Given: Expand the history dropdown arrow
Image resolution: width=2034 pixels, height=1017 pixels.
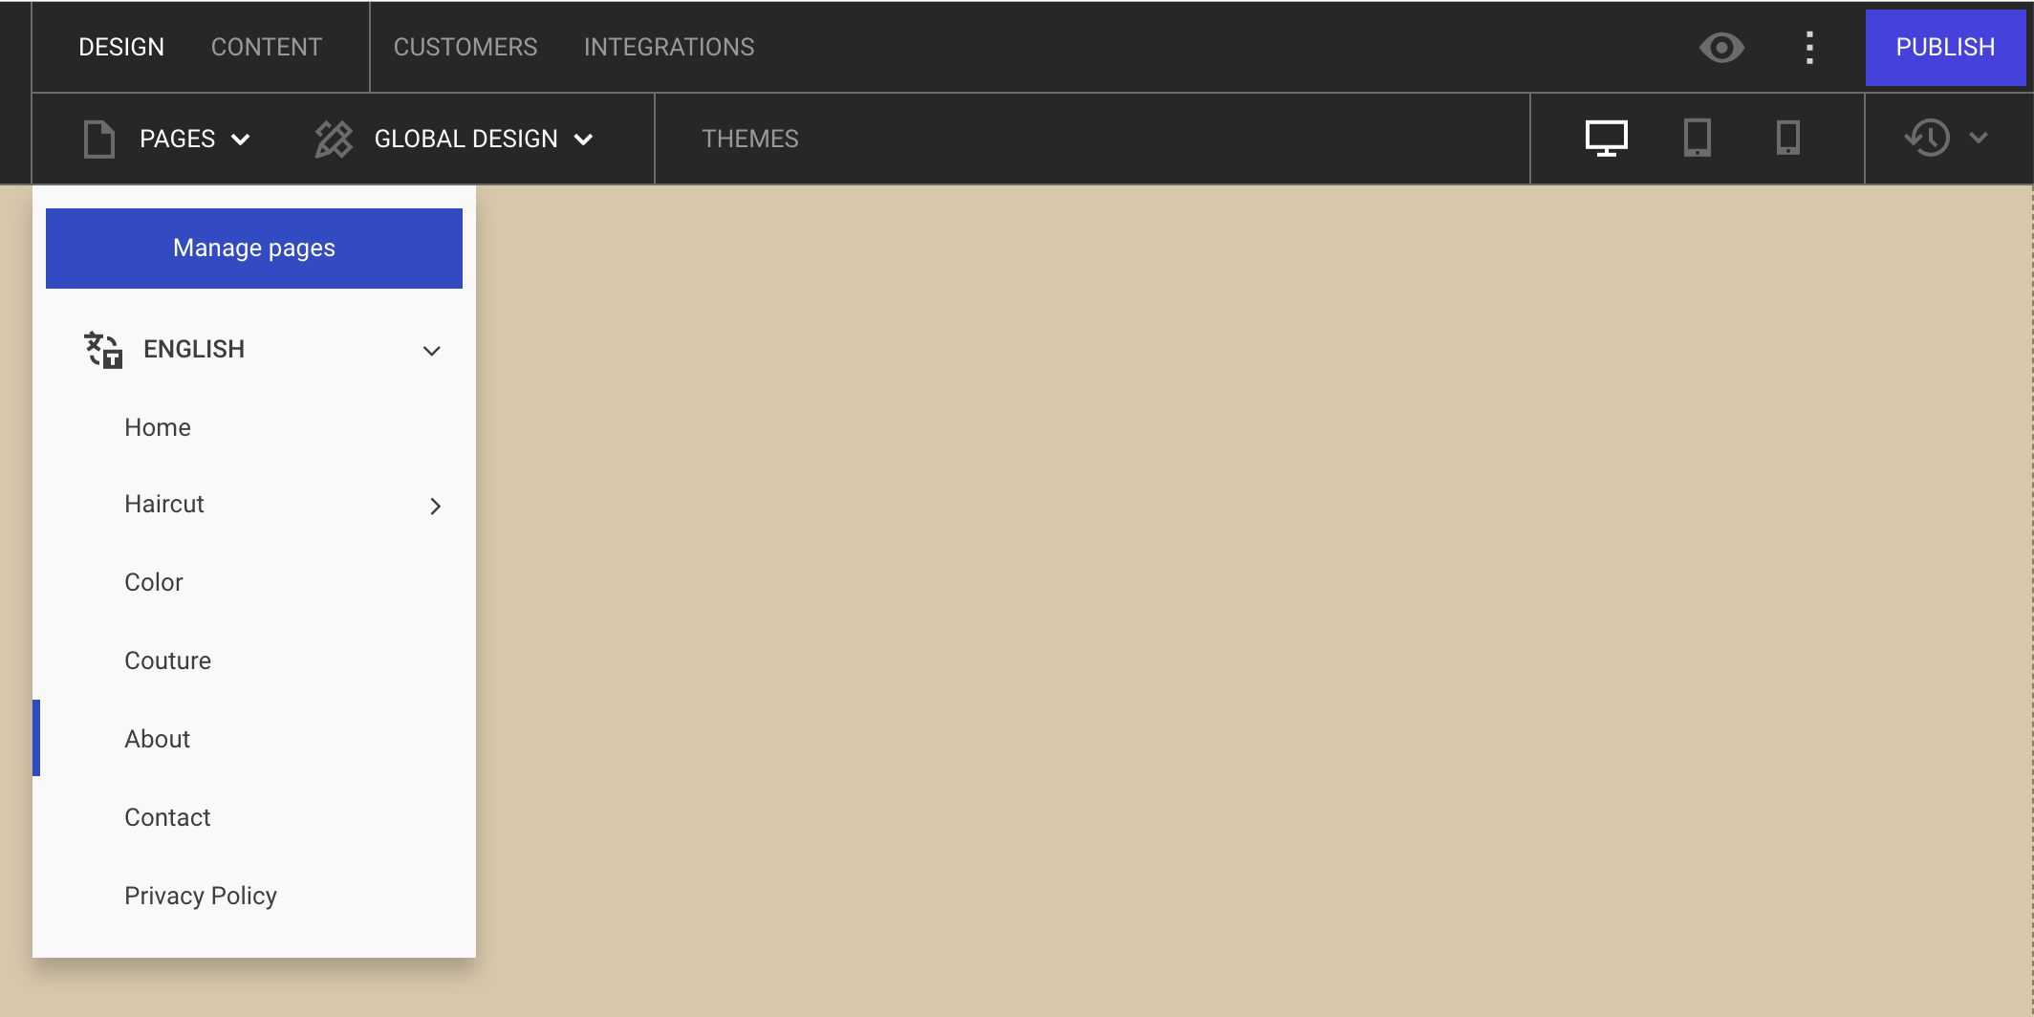Looking at the screenshot, I should [1979, 138].
